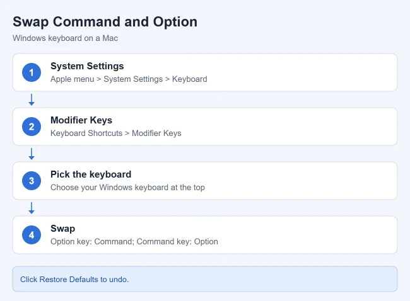Click the 'Windows keyboard on a Mac' subtitle
Screen dimensions: 410x301
[x=66, y=38]
